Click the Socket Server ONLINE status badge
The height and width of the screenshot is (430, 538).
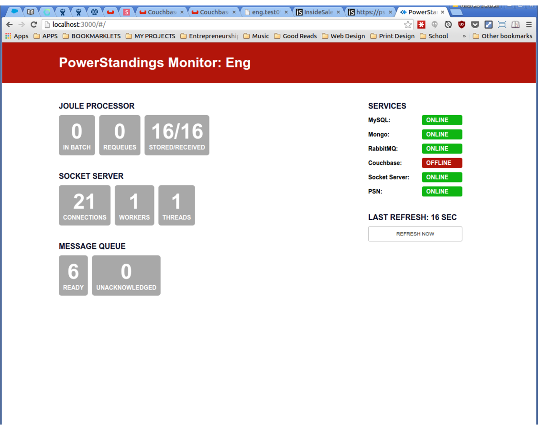(442, 177)
